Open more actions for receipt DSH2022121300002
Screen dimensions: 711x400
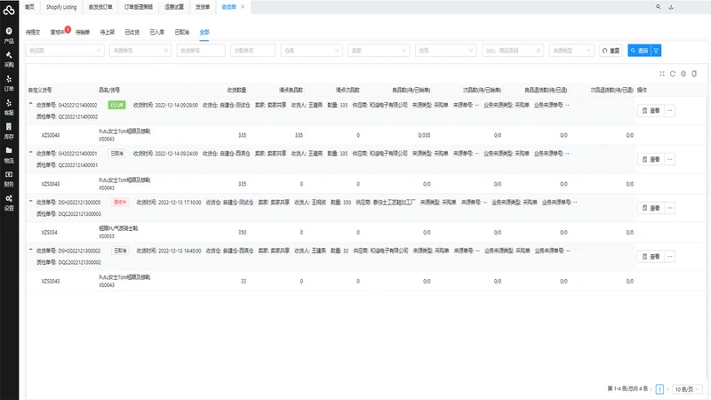point(670,256)
